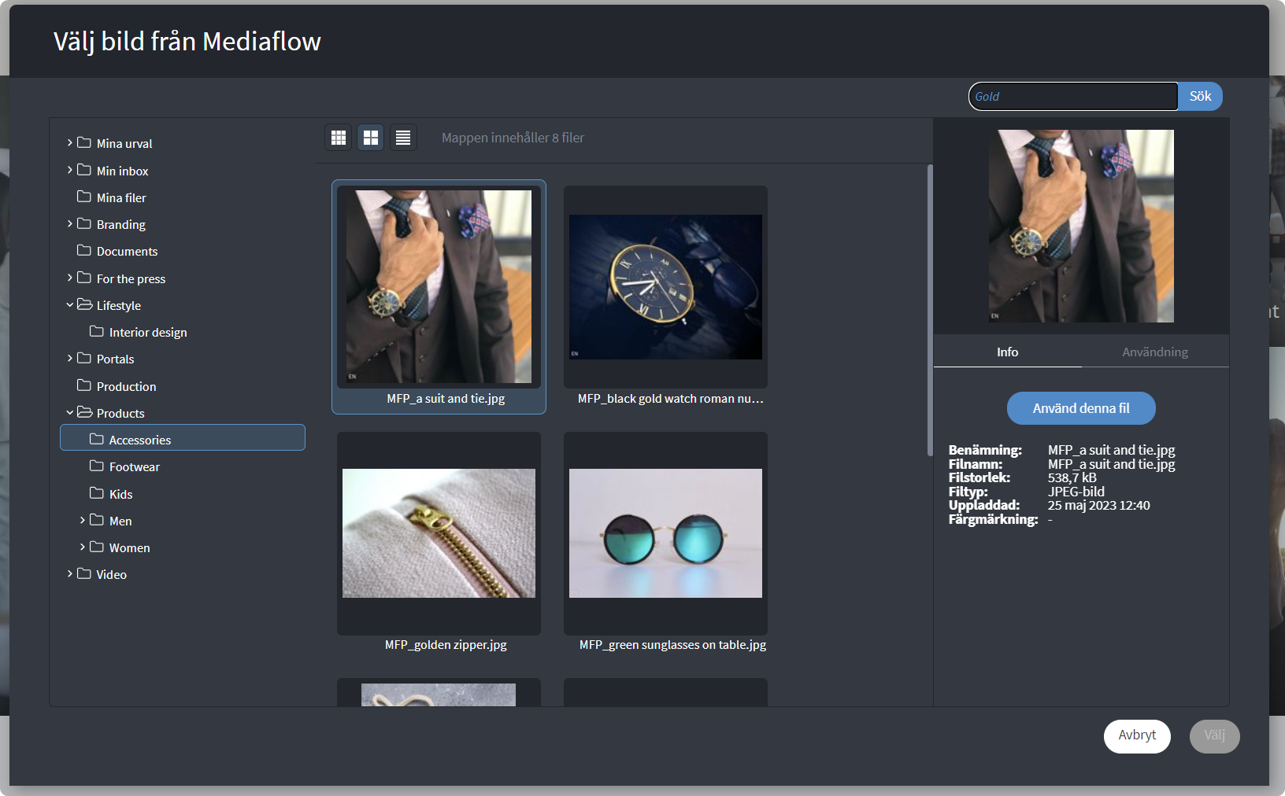The image size is (1285, 796).
Task: Click the 25 maj 2023 12:40 upload date
Action: (1098, 505)
